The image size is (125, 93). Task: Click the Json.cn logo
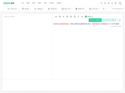pos(9,3)
